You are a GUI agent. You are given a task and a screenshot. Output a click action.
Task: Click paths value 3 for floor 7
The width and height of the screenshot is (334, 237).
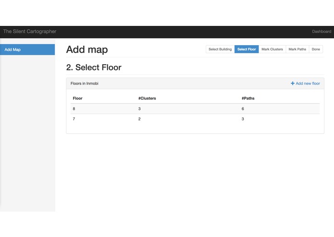tap(243, 119)
